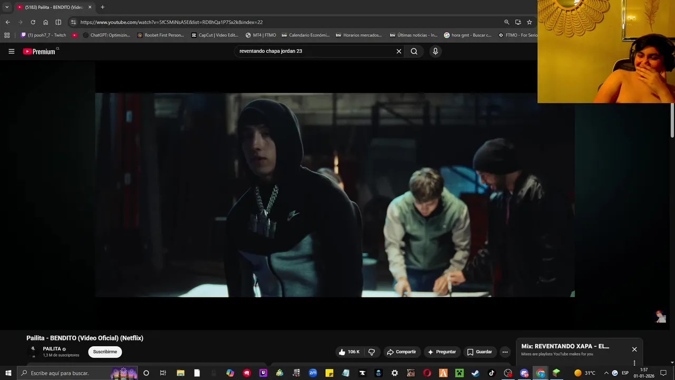This screenshot has width=675, height=380.
Task: Open a new browser tab
Action: (102, 7)
